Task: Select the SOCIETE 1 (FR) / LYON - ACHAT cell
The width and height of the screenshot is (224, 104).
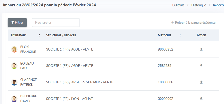Action: tap(69, 99)
